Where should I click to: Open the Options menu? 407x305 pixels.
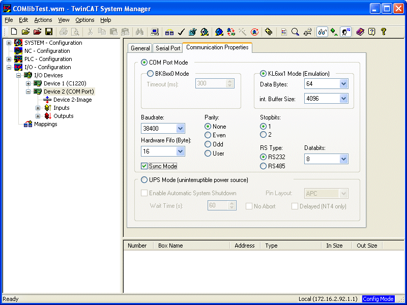(84, 20)
